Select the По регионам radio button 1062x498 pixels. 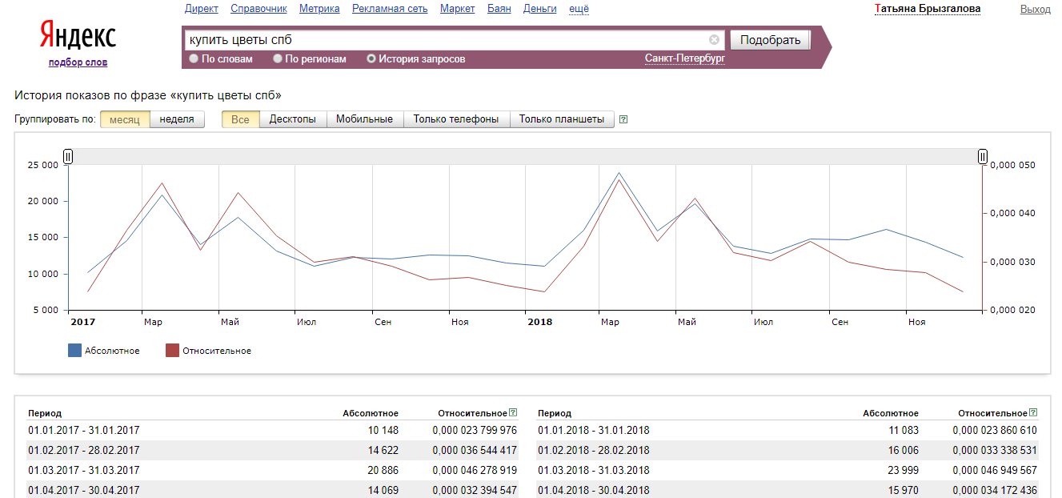pos(278,58)
